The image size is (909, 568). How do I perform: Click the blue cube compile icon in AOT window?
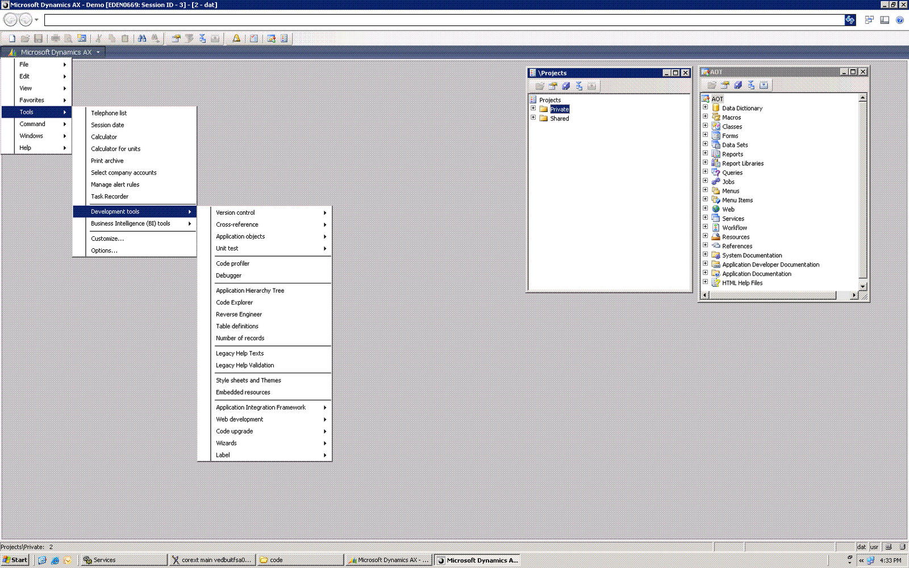[738, 85]
